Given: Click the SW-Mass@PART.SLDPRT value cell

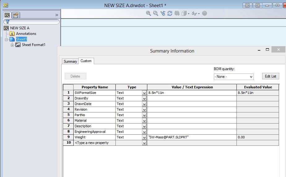Looking at the screenshot, I should click(x=192, y=137).
